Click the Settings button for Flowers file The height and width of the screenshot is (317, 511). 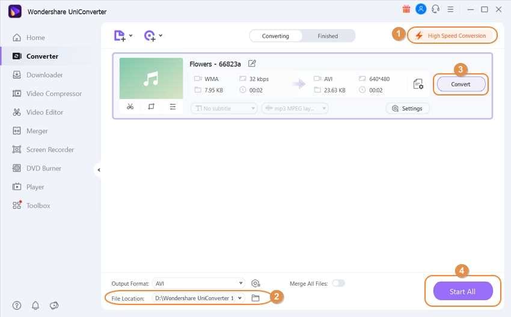408,109
